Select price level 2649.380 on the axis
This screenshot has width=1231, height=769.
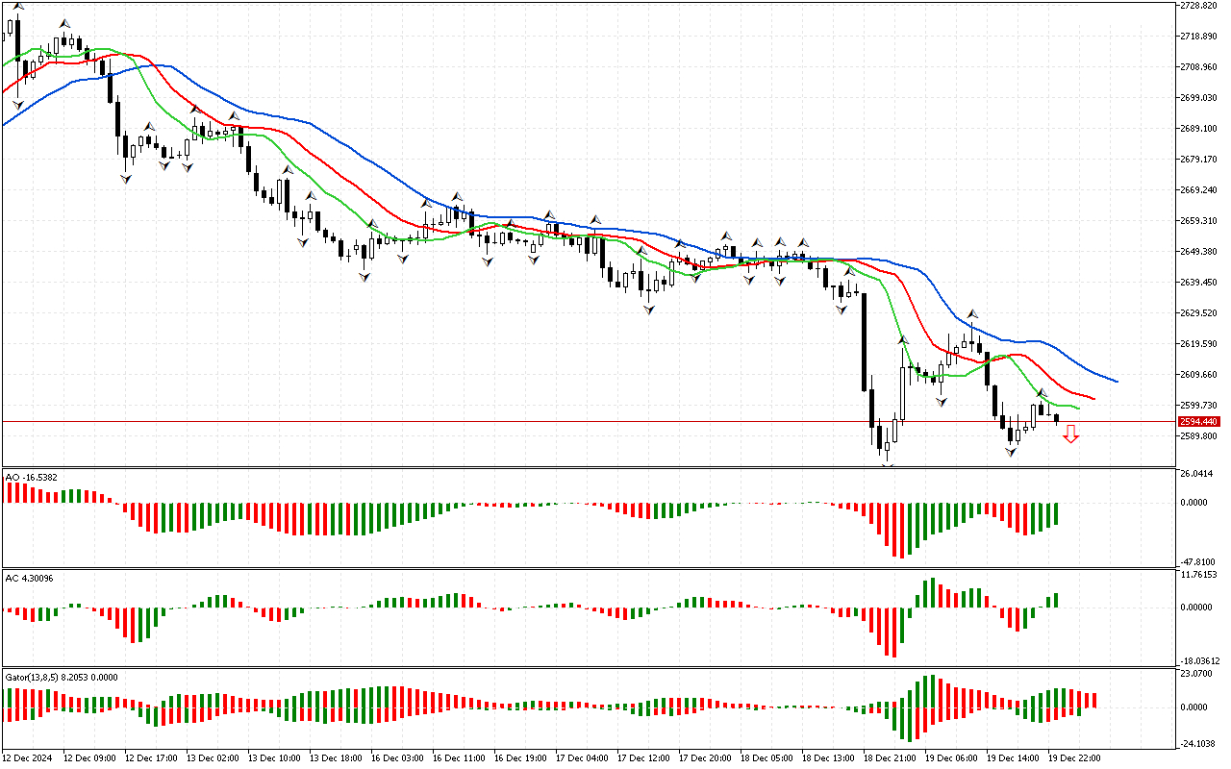pyautogui.click(x=1200, y=252)
